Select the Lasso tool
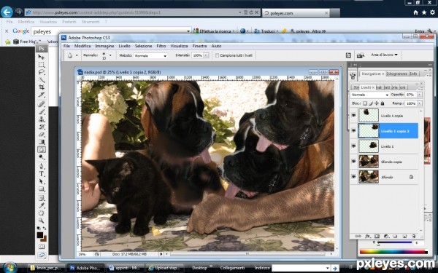438x273 pixels. [x=42, y=72]
